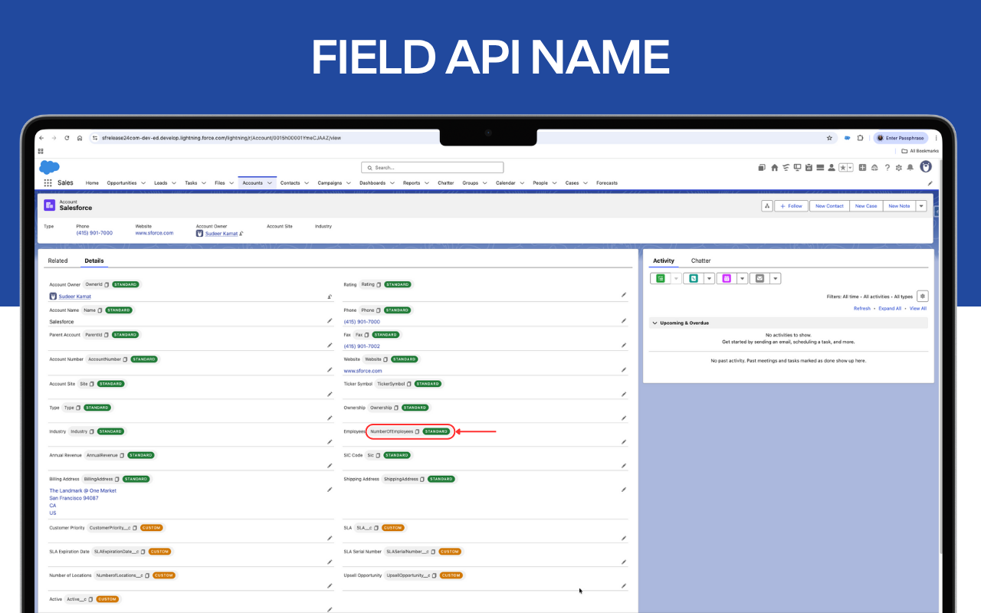The width and height of the screenshot is (981, 613).
Task: Follow the Salesforce account record
Action: 791,205
